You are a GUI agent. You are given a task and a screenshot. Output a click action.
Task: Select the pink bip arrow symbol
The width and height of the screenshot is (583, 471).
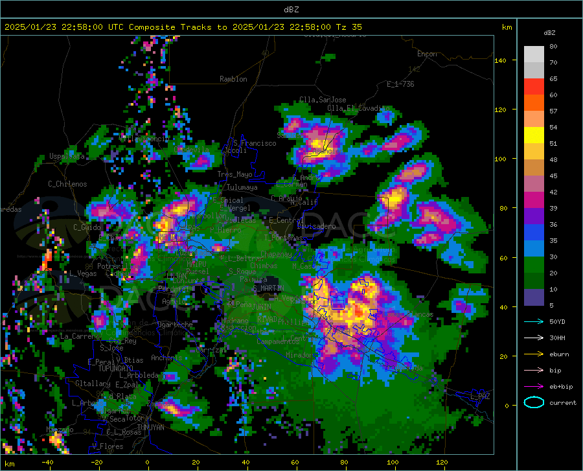(534, 371)
